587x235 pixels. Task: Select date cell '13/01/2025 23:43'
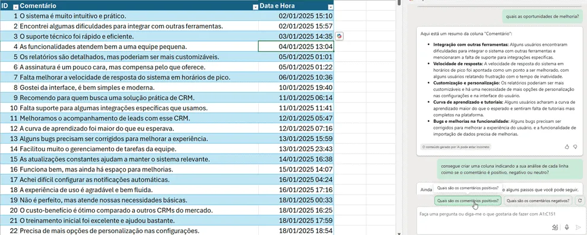(296, 149)
